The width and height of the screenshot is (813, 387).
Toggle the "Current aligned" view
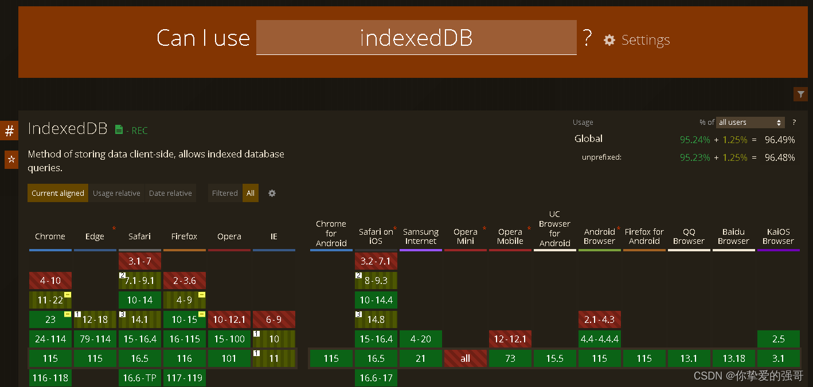pos(57,193)
